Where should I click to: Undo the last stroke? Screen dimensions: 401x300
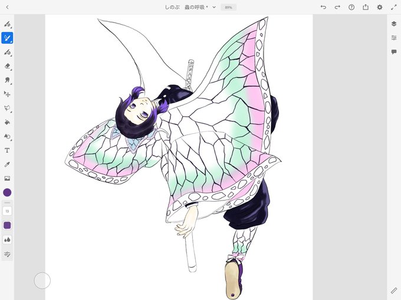click(324, 7)
